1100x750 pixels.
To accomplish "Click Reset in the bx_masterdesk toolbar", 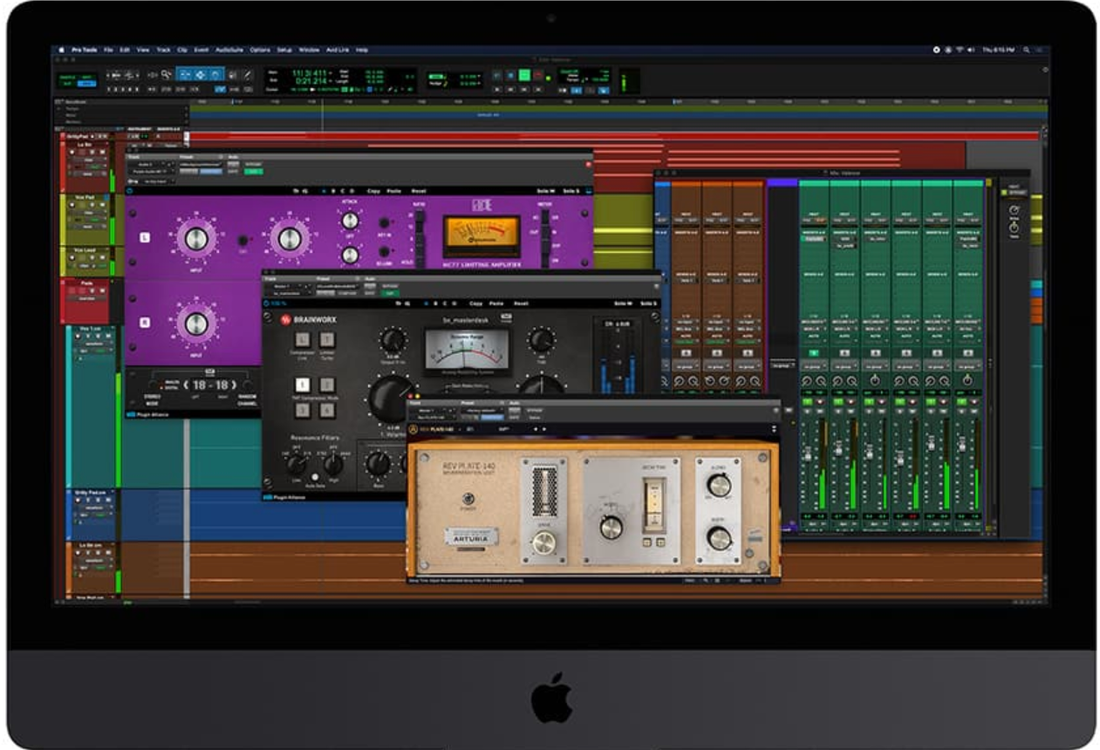I will (x=521, y=303).
